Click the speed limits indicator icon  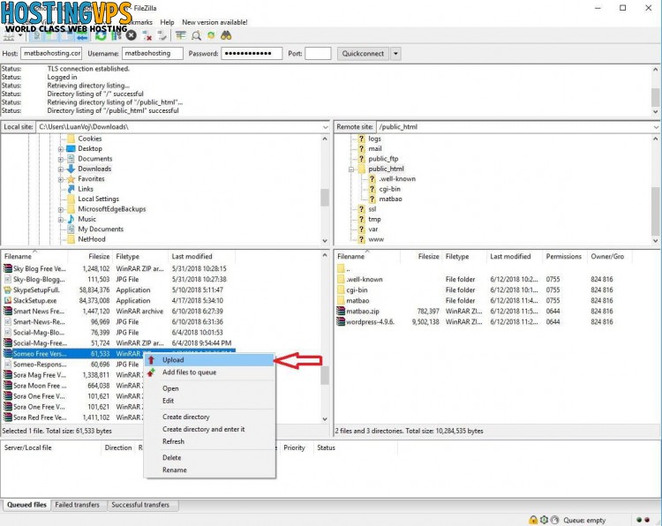click(555, 520)
